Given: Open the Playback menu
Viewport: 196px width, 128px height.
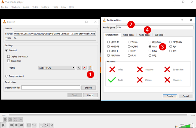Looking at the screenshot, I should click(15, 7).
